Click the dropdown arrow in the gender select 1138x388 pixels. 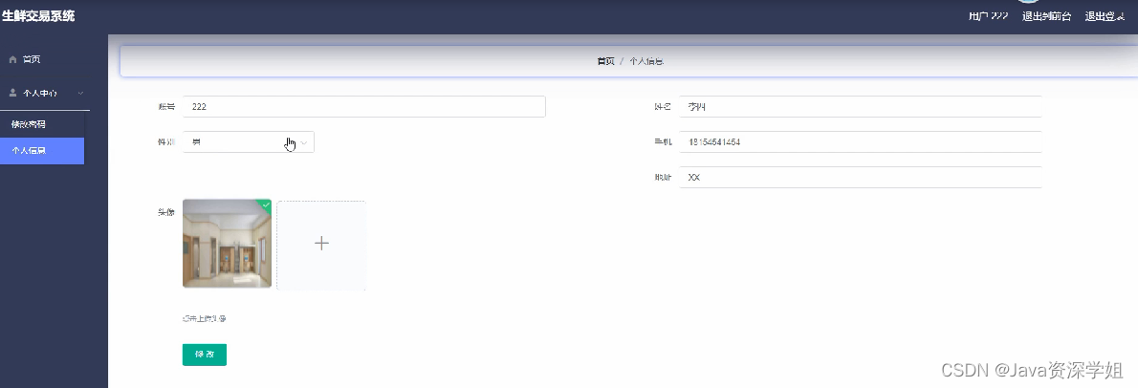click(x=304, y=142)
